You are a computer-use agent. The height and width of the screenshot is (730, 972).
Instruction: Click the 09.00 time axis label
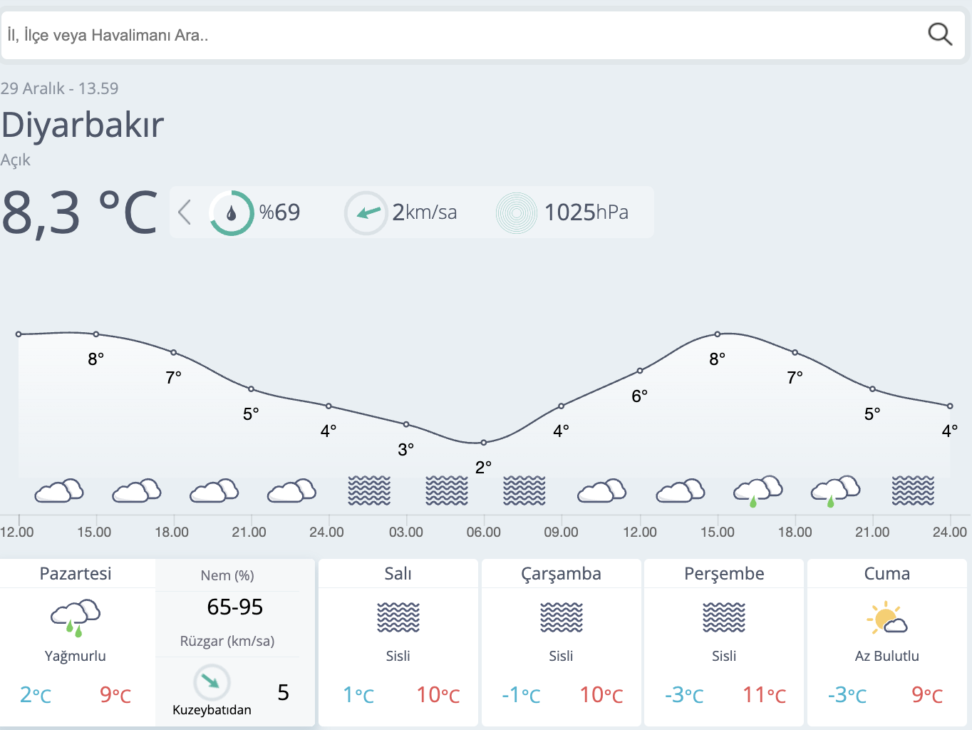click(x=562, y=533)
